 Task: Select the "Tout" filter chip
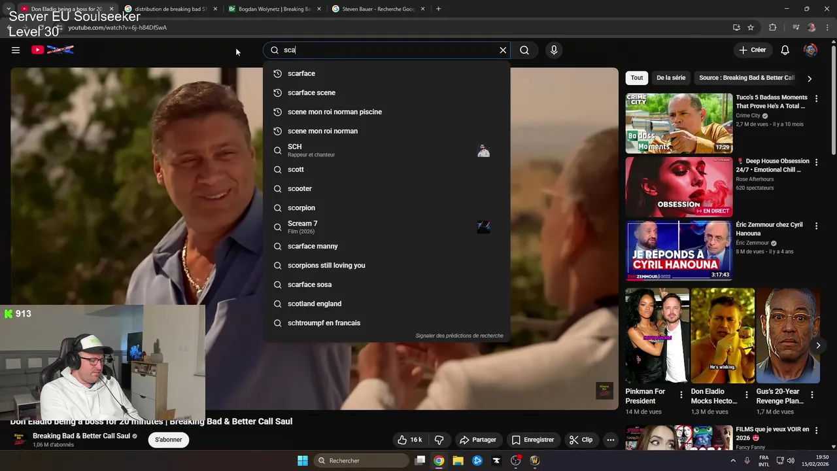pyautogui.click(x=636, y=78)
